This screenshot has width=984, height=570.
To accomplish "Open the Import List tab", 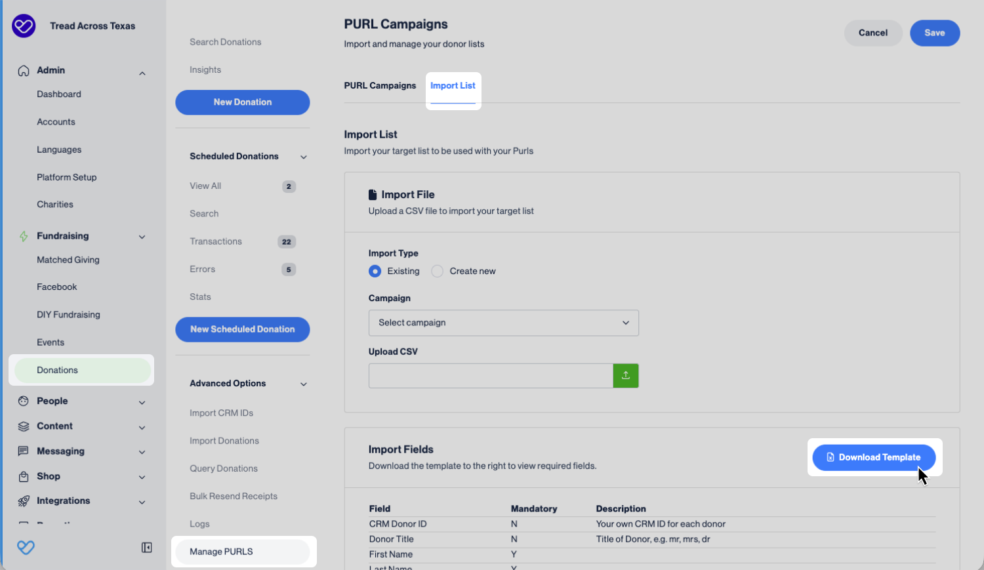I will (x=453, y=86).
